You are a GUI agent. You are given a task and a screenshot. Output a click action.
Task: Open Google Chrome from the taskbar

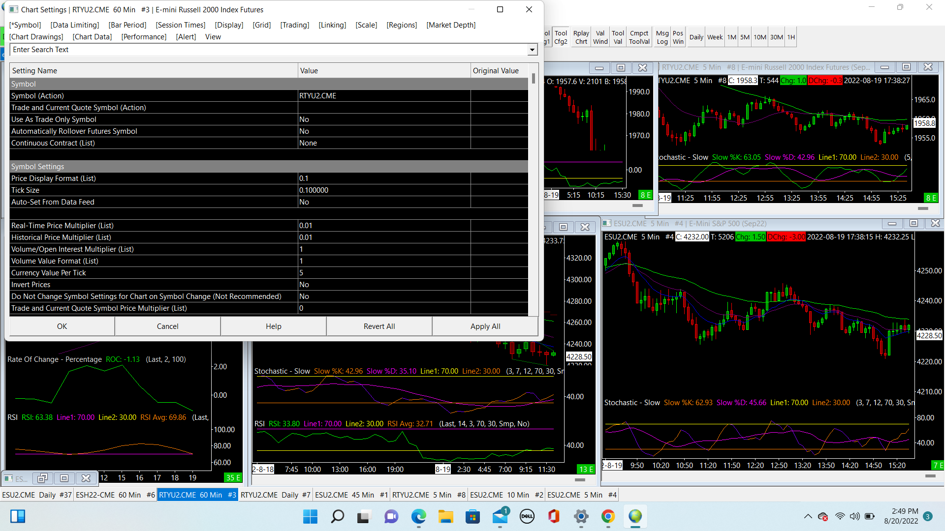[608, 516]
